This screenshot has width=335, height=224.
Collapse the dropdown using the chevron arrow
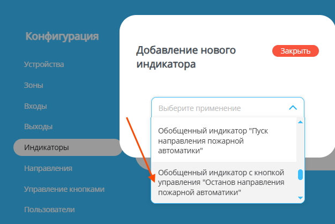pos(293,108)
